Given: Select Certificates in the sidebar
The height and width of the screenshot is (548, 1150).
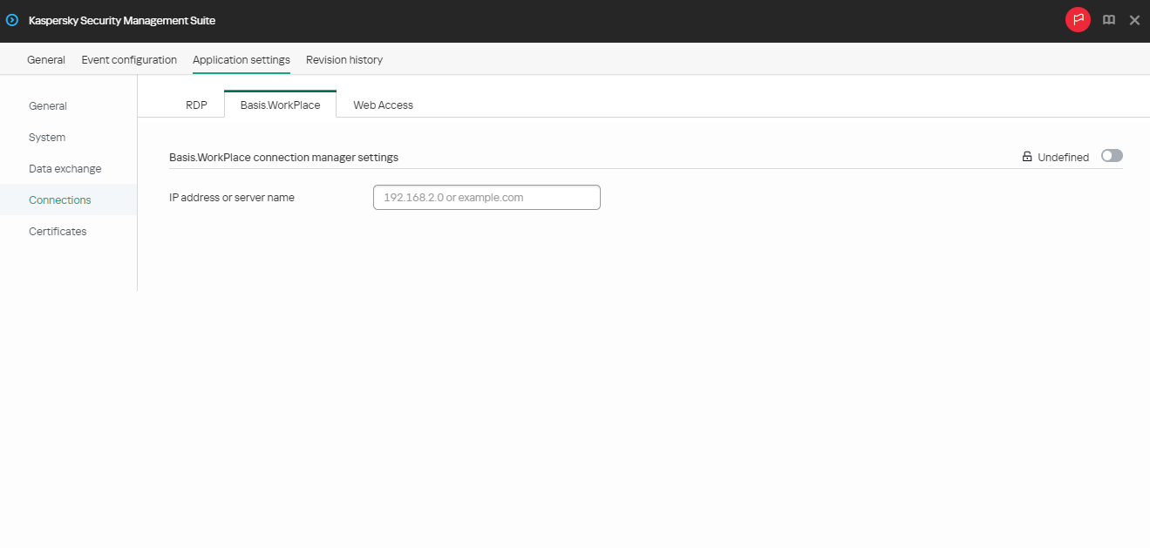Looking at the screenshot, I should [x=58, y=231].
